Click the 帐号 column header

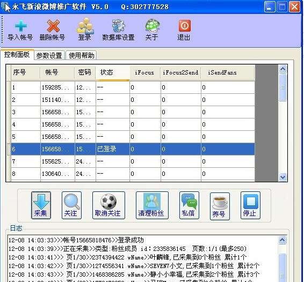57,72
